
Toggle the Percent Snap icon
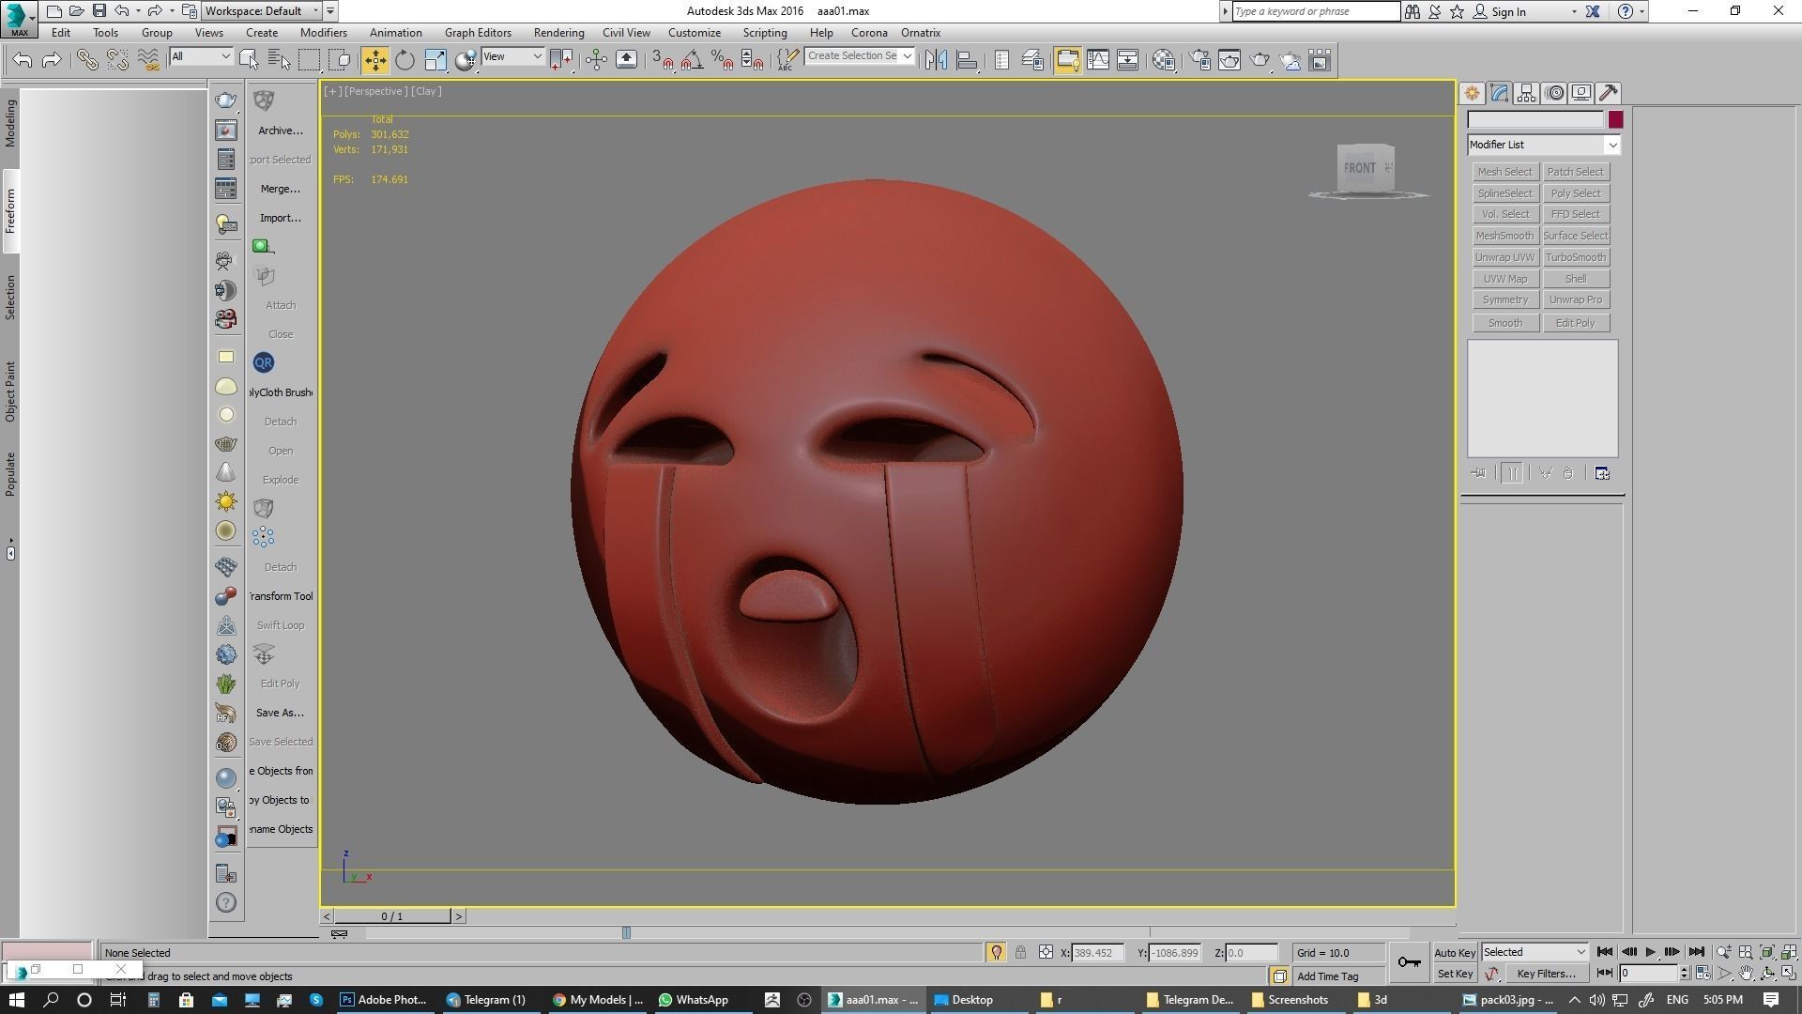723,60
